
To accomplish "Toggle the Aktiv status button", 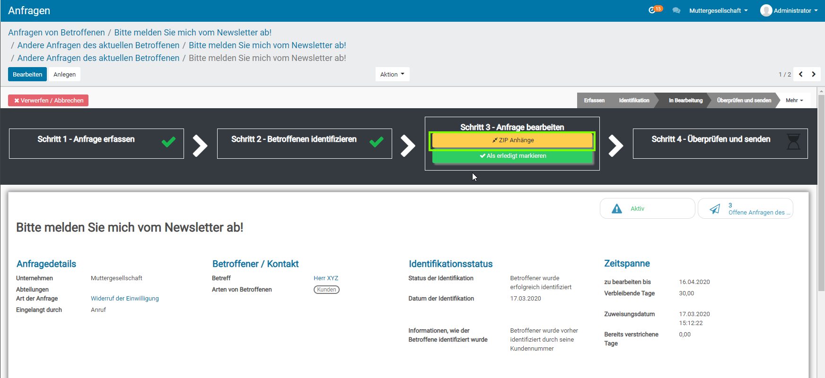I will coord(647,208).
